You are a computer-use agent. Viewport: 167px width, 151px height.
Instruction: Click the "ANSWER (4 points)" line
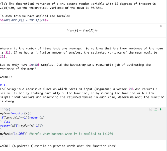(58, 146)
